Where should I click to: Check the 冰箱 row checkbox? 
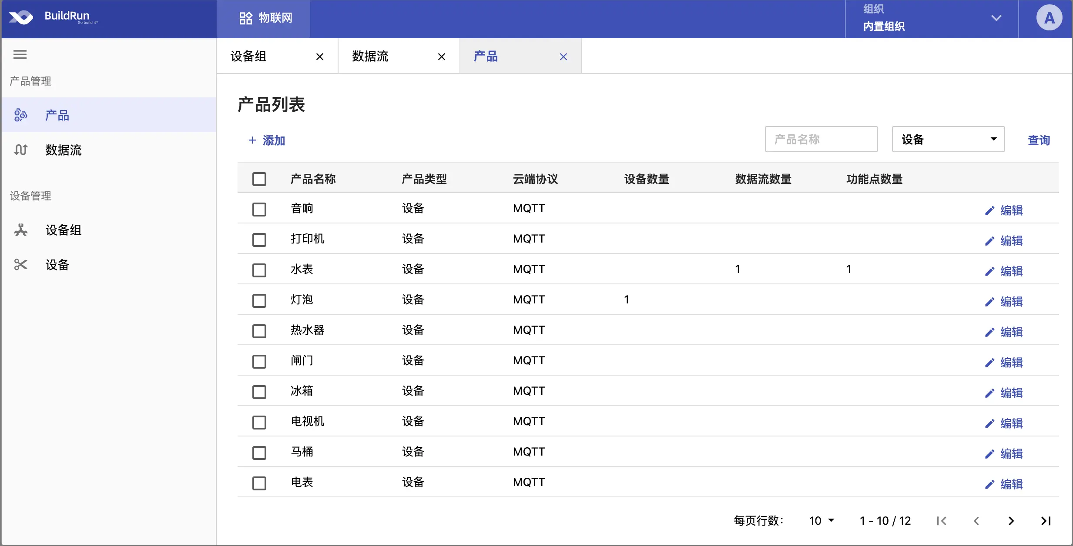259,392
